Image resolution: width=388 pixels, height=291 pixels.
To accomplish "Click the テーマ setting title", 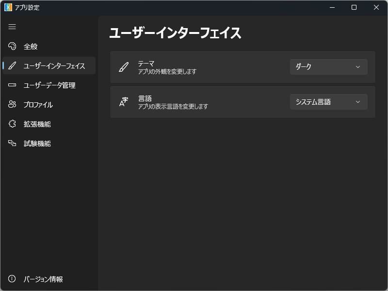I will [x=146, y=64].
